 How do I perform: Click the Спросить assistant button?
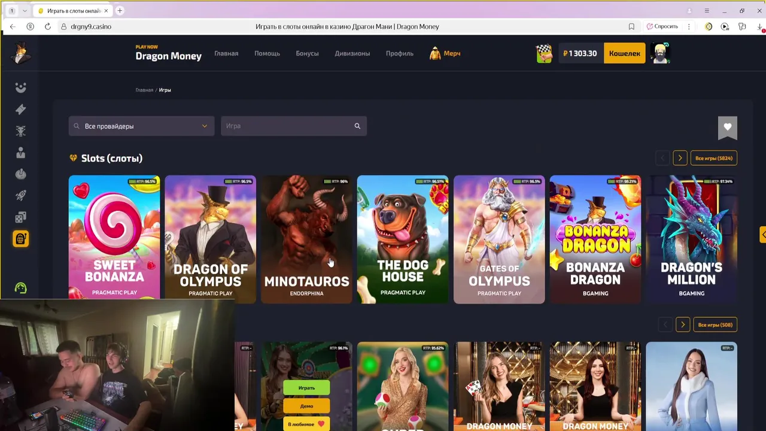(662, 26)
